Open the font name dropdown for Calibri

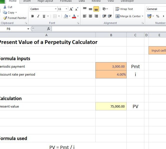[56, 9]
